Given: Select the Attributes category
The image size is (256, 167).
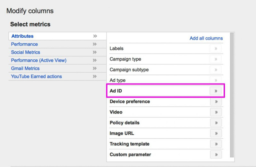Looking at the screenshot, I should coord(22,36).
